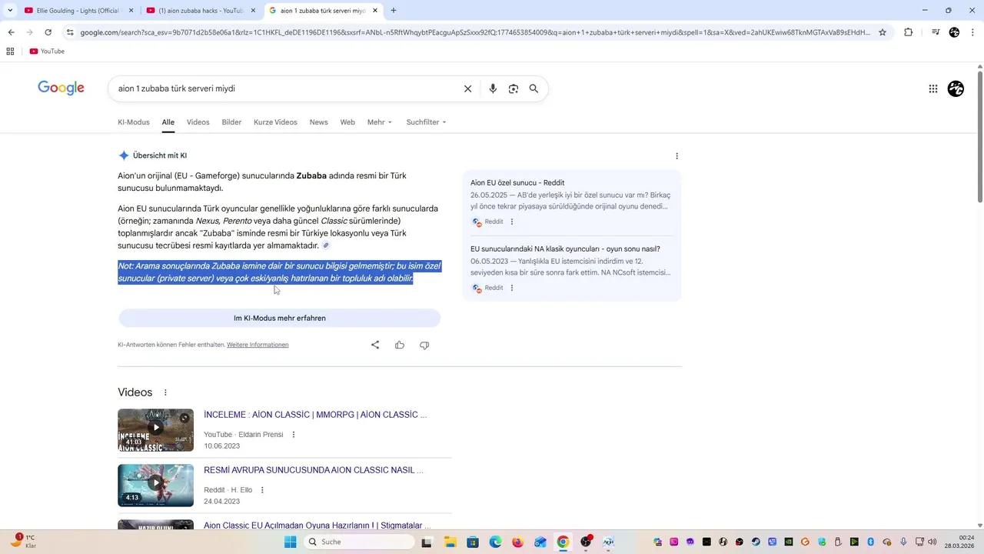Open the weather widget showing 1°C Klar
The width and height of the screenshot is (984, 554).
(23, 542)
